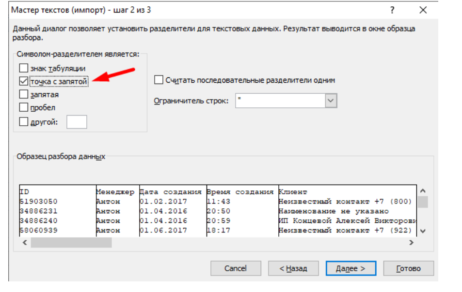Finish import with 'Готово' button
462x292 pixels.
pyautogui.click(x=408, y=268)
